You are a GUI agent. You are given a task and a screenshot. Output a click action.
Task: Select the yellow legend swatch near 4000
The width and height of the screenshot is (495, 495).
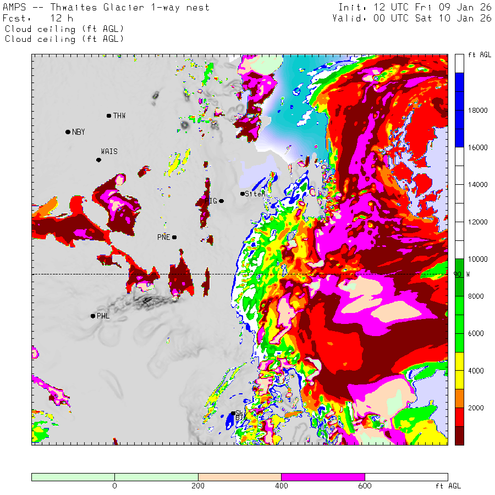(459, 371)
